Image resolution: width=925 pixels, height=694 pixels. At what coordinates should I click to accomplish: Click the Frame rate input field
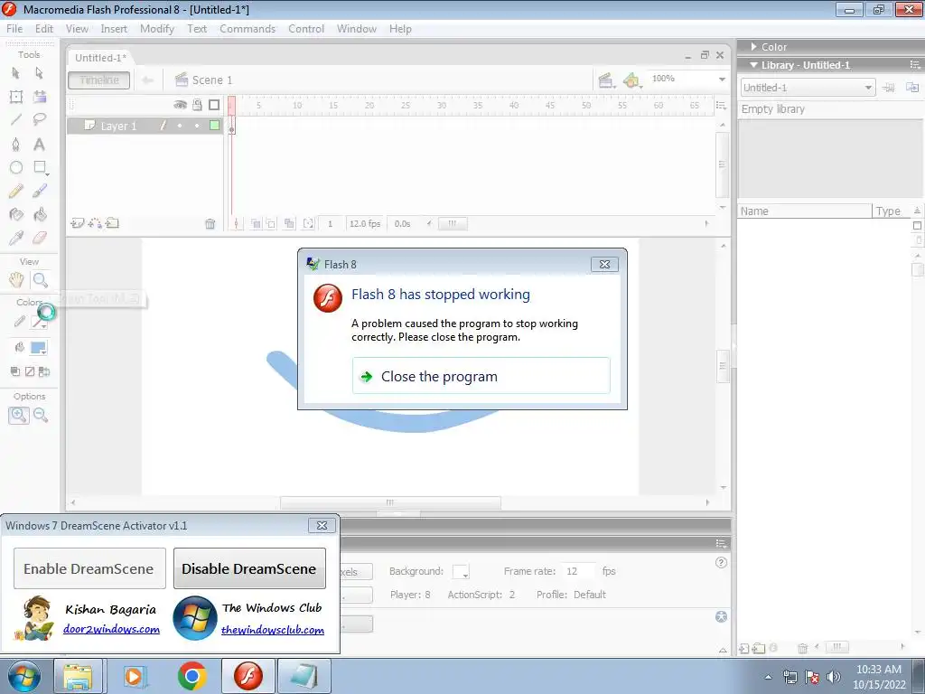(577, 571)
